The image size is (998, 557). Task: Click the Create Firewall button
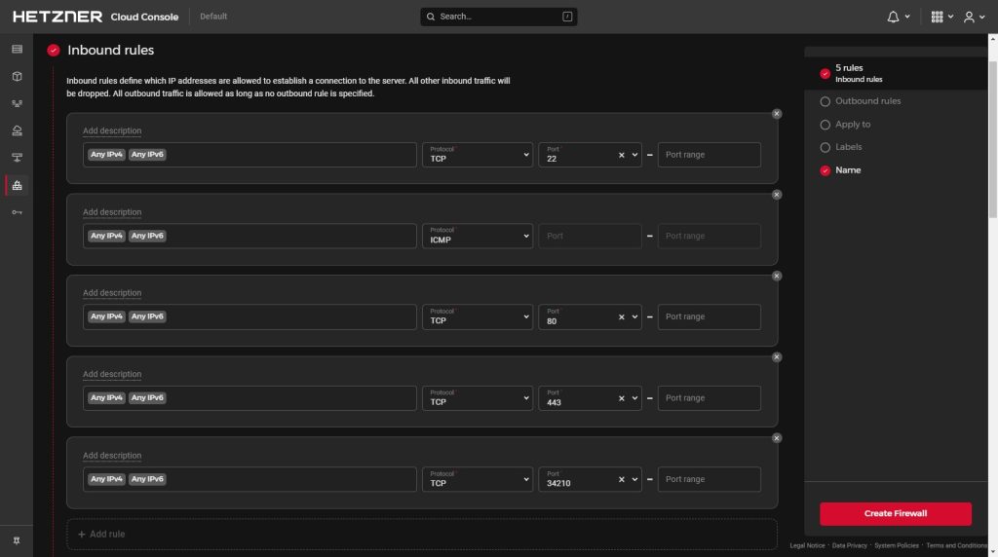(895, 513)
